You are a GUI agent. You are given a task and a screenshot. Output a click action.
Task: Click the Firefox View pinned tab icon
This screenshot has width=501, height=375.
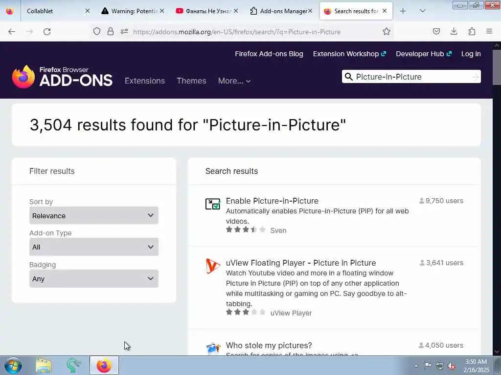[10, 11]
